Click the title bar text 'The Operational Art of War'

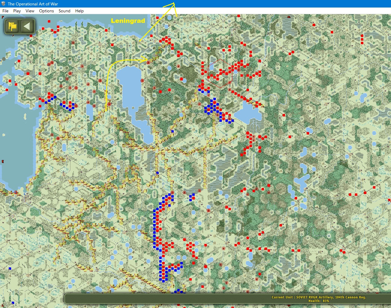tap(33, 4)
